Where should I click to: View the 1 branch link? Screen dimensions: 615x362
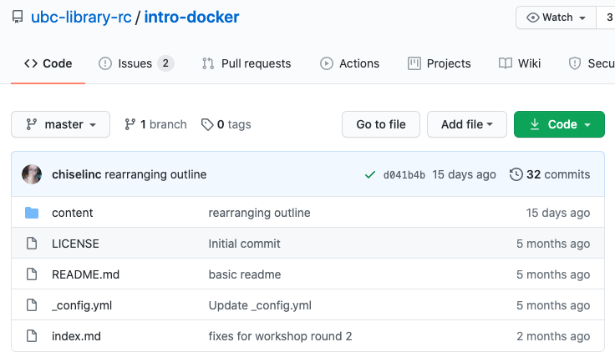[155, 124]
